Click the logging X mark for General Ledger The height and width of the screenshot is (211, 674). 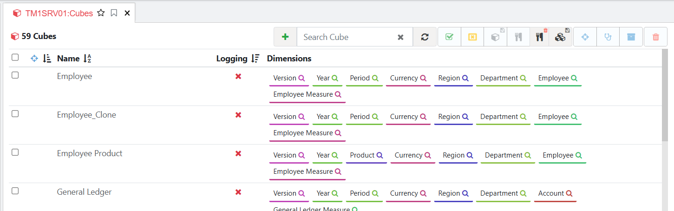[x=238, y=192]
